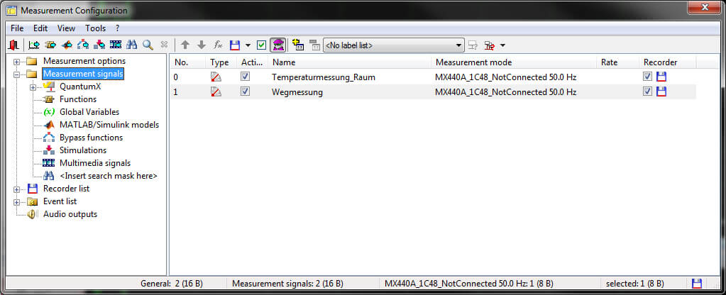Expand the QuantumX tree node
The image size is (726, 295).
[33, 87]
